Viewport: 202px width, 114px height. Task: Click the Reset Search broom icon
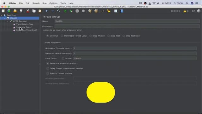[109, 11]
